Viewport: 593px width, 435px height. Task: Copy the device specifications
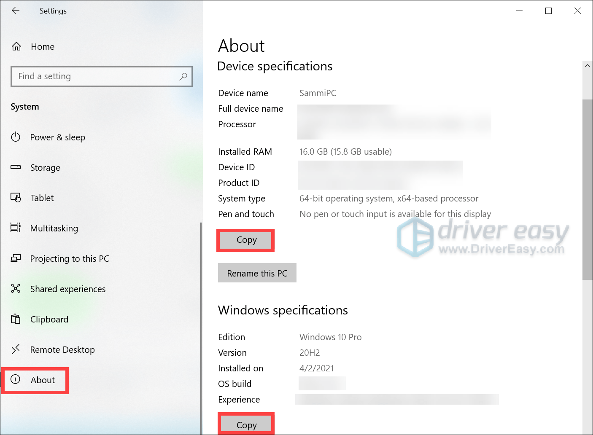[x=245, y=240]
